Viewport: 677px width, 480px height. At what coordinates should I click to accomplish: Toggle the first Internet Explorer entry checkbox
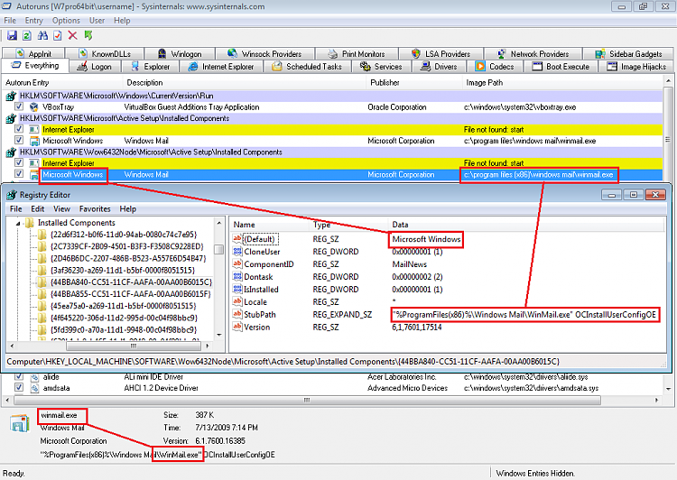click(x=19, y=129)
